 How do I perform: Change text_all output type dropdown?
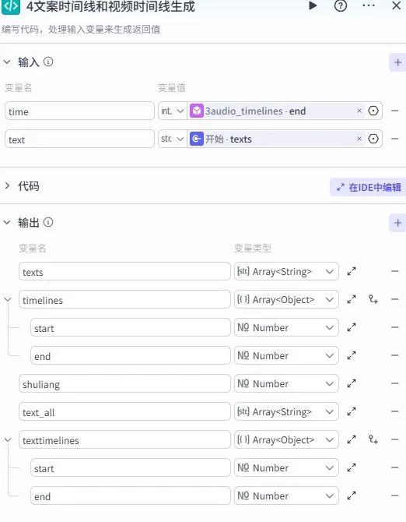286,411
